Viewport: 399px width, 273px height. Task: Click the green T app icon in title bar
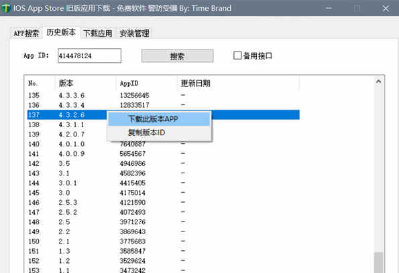pyautogui.click(x=5, y=8)
